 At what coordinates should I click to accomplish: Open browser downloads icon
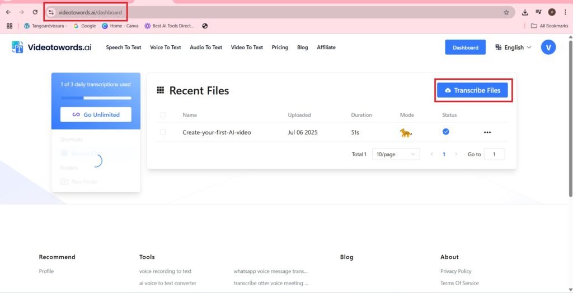[525, 12]
